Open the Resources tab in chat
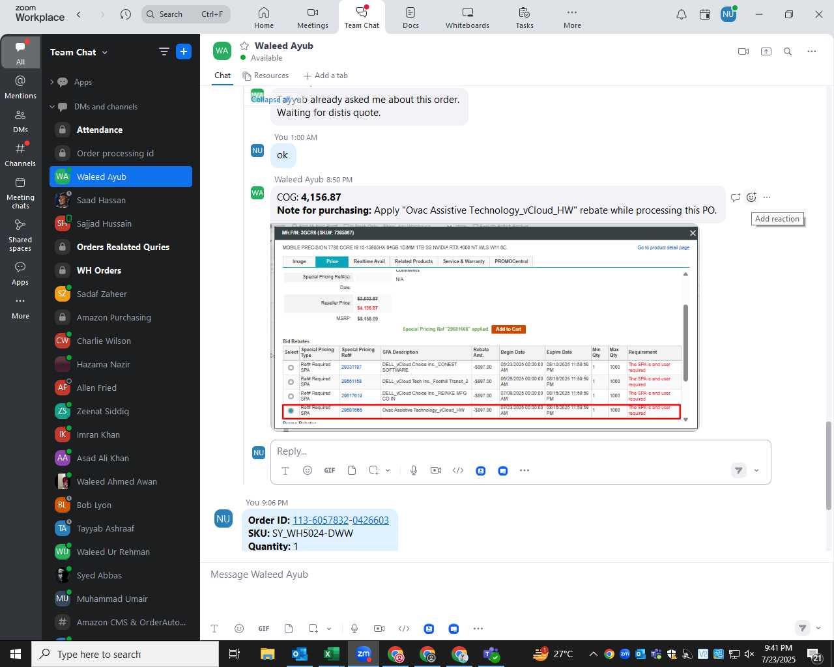834x667 pixels. click(266, 76)
